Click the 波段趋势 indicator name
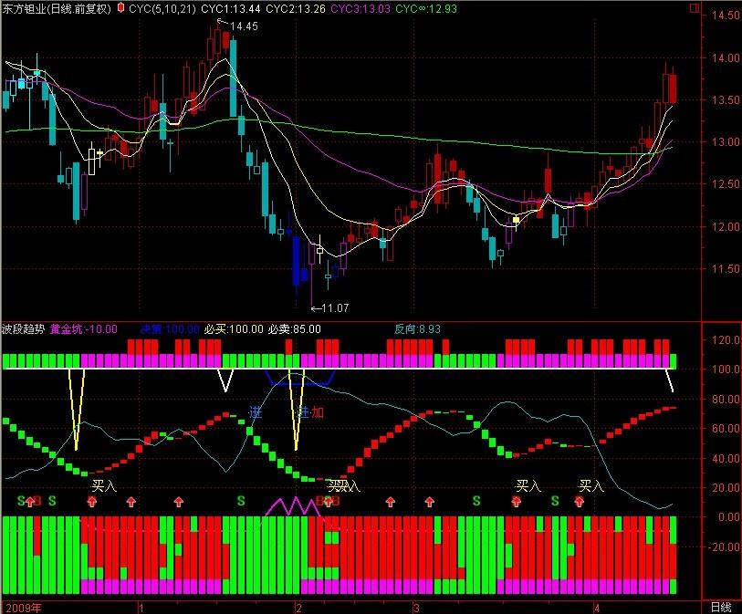The image size is (742, 614). point(23,328)
